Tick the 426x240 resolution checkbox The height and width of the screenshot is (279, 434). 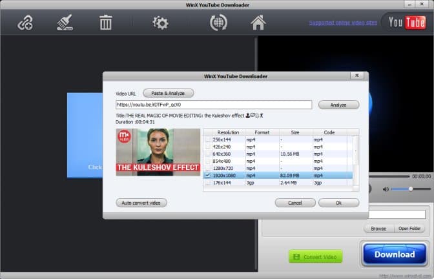pos(207,147)
